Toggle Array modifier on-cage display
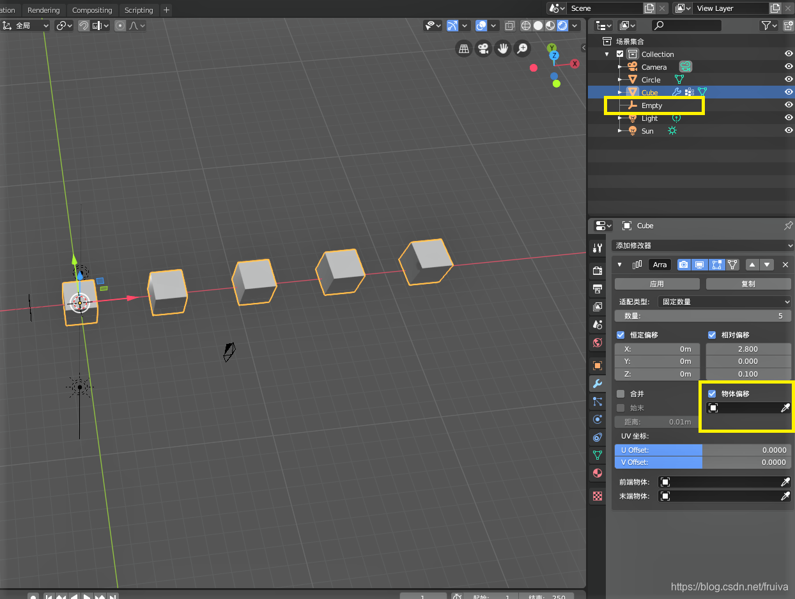Screen dimensions: 795x599 click(x=732, y=265)
